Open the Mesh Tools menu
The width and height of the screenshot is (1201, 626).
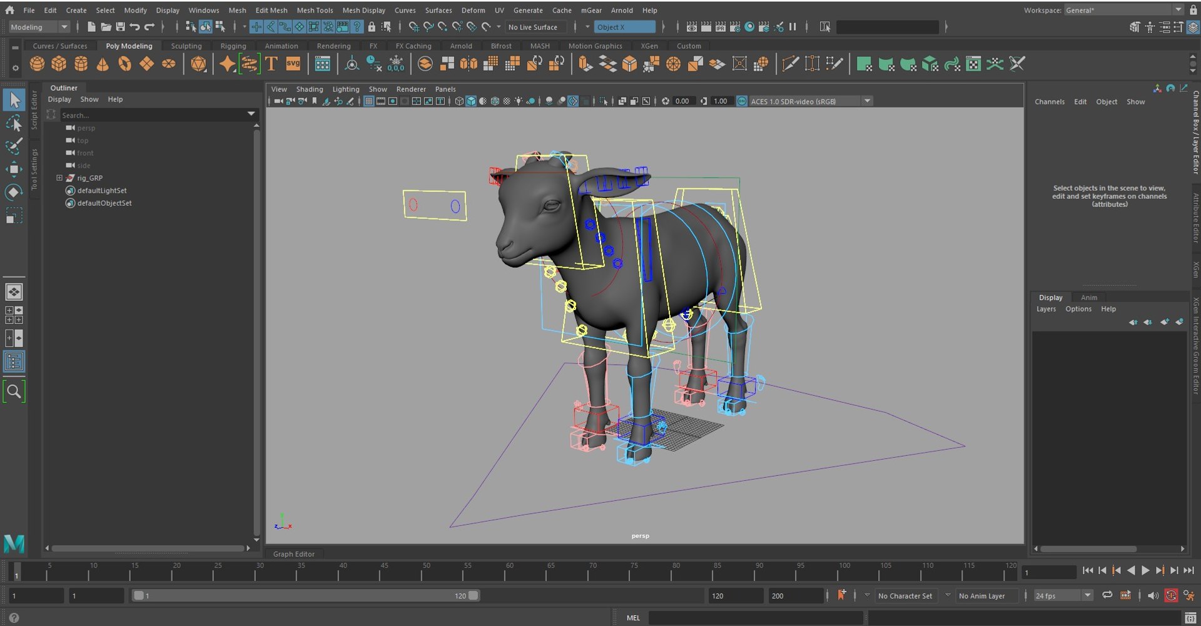point(315,10)
